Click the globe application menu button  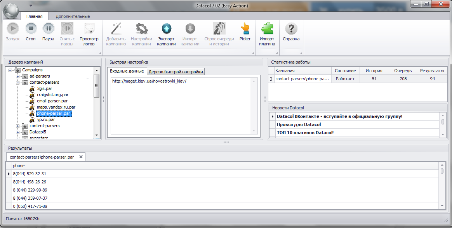pyautogui.click(x=12, y=11)
